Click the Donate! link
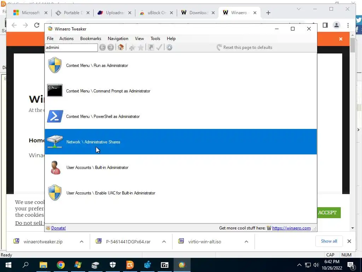Image resolution: width=362 pixels, height=272 pixels. tap(58, 228)
